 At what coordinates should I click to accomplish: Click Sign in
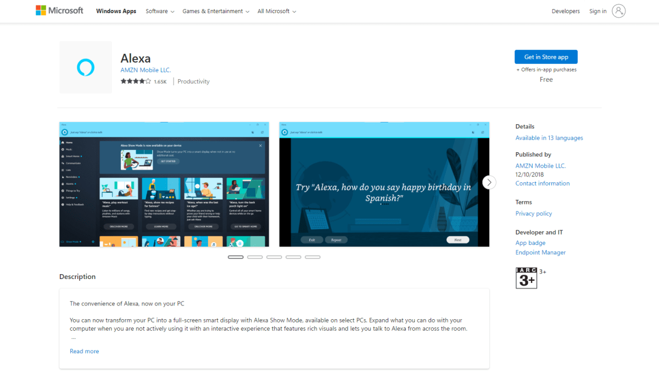pos(598,11)
